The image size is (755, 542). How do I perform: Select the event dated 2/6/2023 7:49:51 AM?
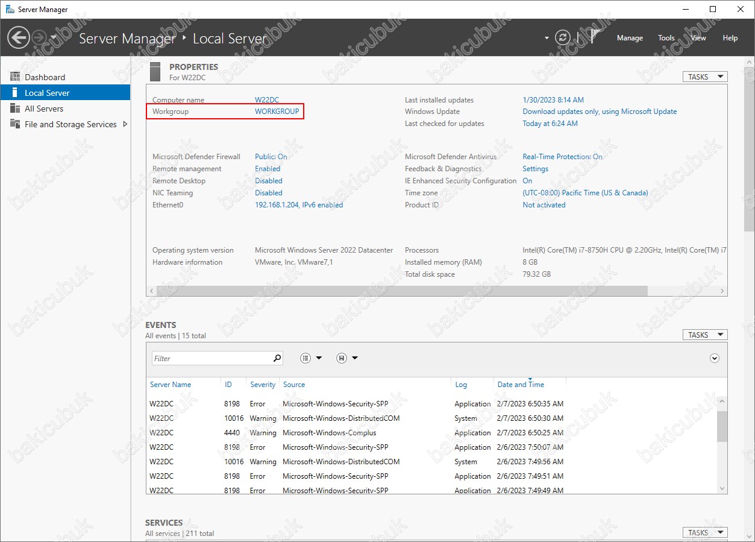coord(431,476)
